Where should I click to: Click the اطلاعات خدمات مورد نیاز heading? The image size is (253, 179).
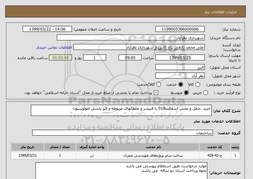217,121
